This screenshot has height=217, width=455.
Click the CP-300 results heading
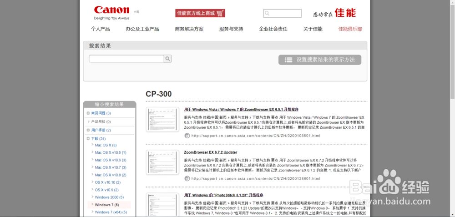[x=159, y=94]
